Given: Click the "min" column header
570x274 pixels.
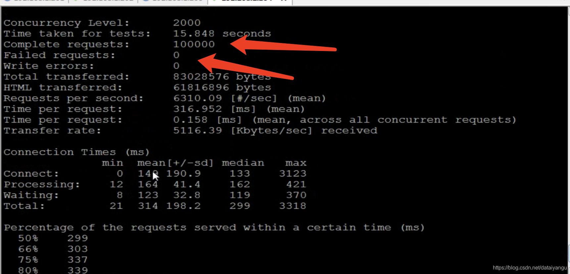Looking at the screenshot, I should 112,163.
